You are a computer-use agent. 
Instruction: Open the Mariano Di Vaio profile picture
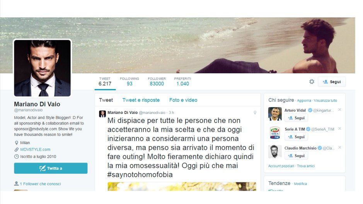click(x=43, y=68)
